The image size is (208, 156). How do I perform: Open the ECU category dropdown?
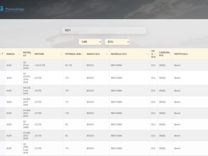click(x=117, y=42)
